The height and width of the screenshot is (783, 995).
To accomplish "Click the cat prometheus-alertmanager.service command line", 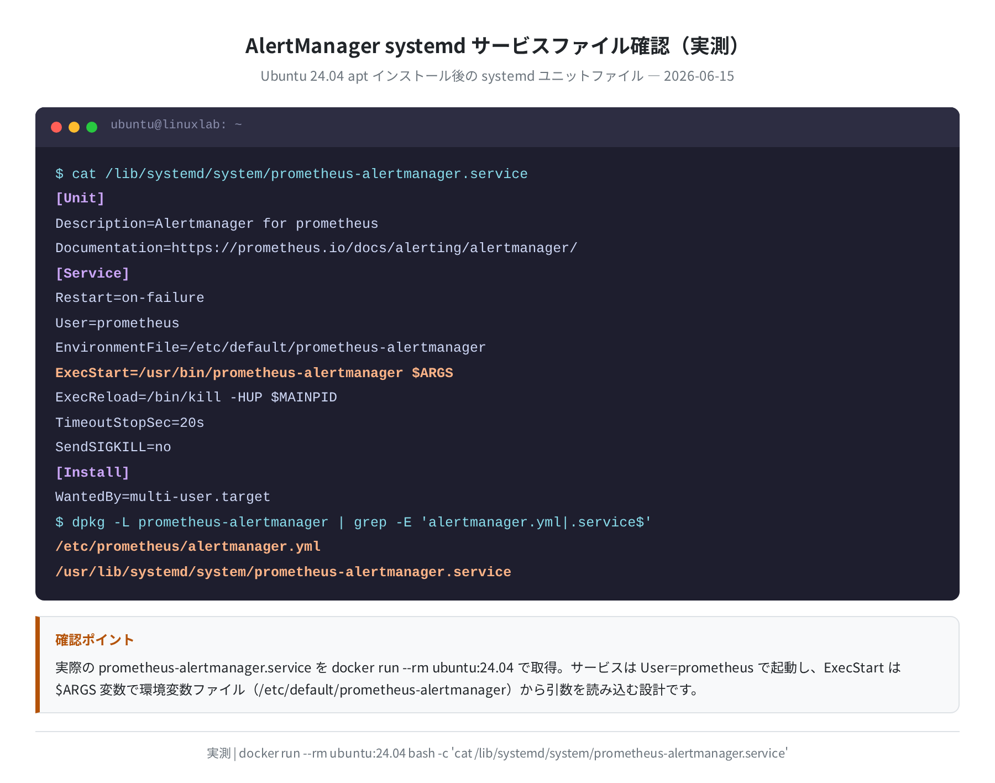I will 291,174.
